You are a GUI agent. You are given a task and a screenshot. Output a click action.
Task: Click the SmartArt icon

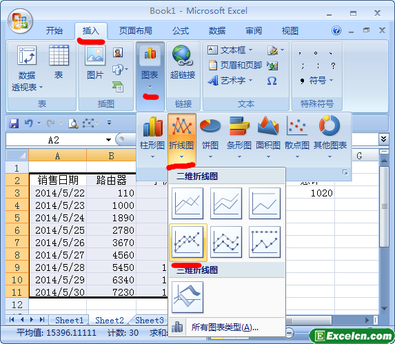118,87
